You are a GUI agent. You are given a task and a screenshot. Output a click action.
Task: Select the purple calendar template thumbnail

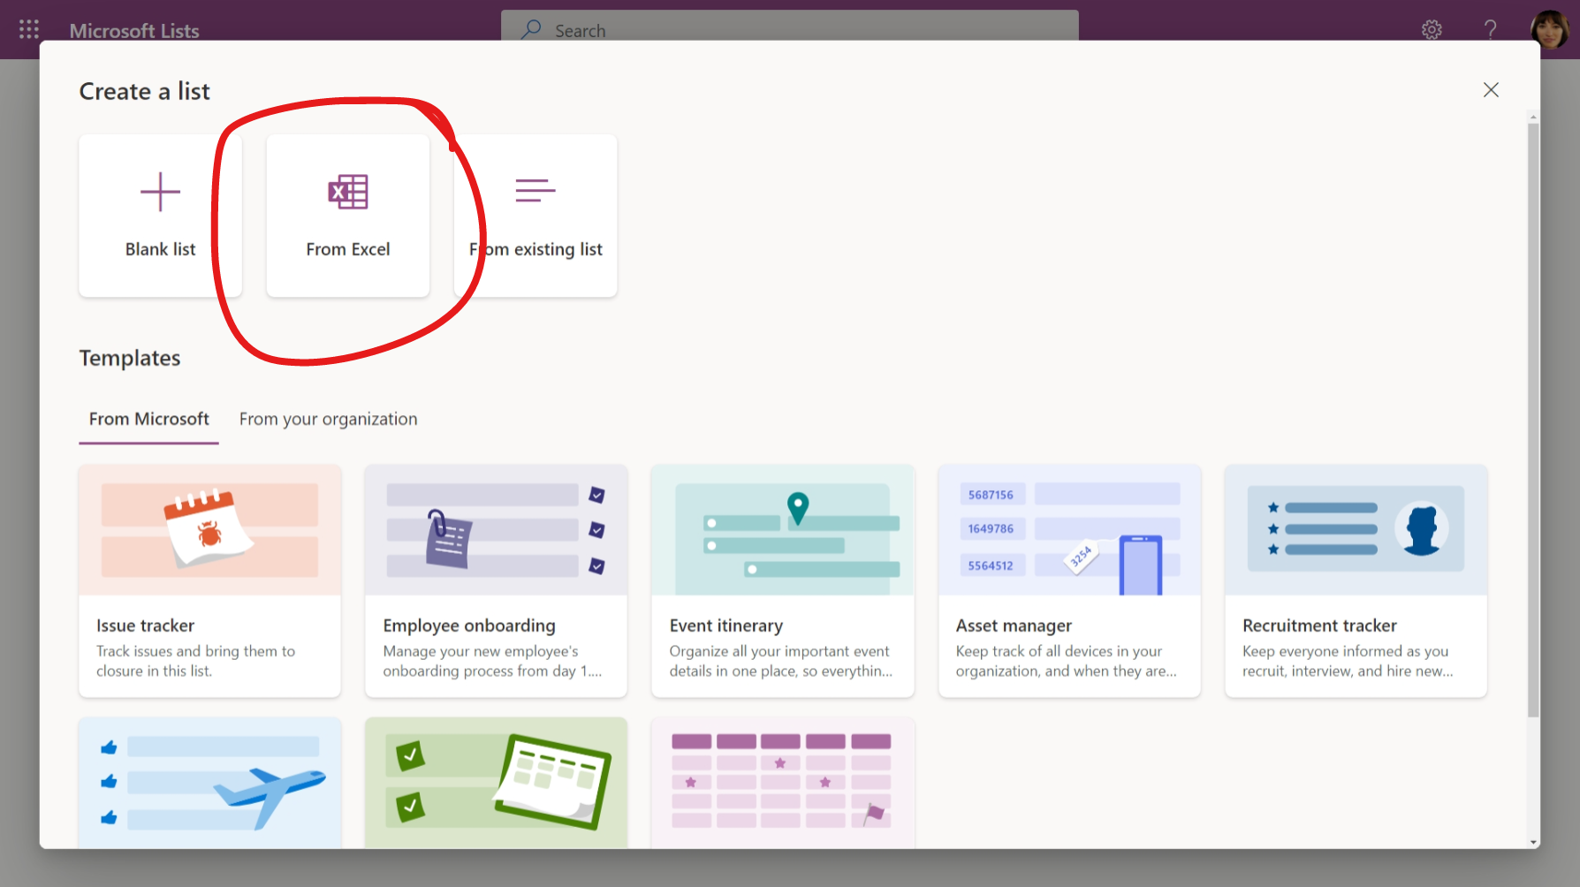(x=783, y=783)
